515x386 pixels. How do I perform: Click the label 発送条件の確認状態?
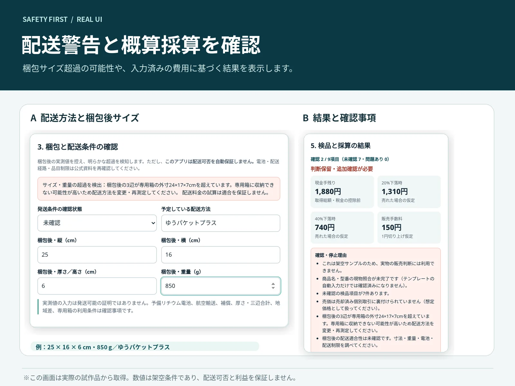point(60,209)
